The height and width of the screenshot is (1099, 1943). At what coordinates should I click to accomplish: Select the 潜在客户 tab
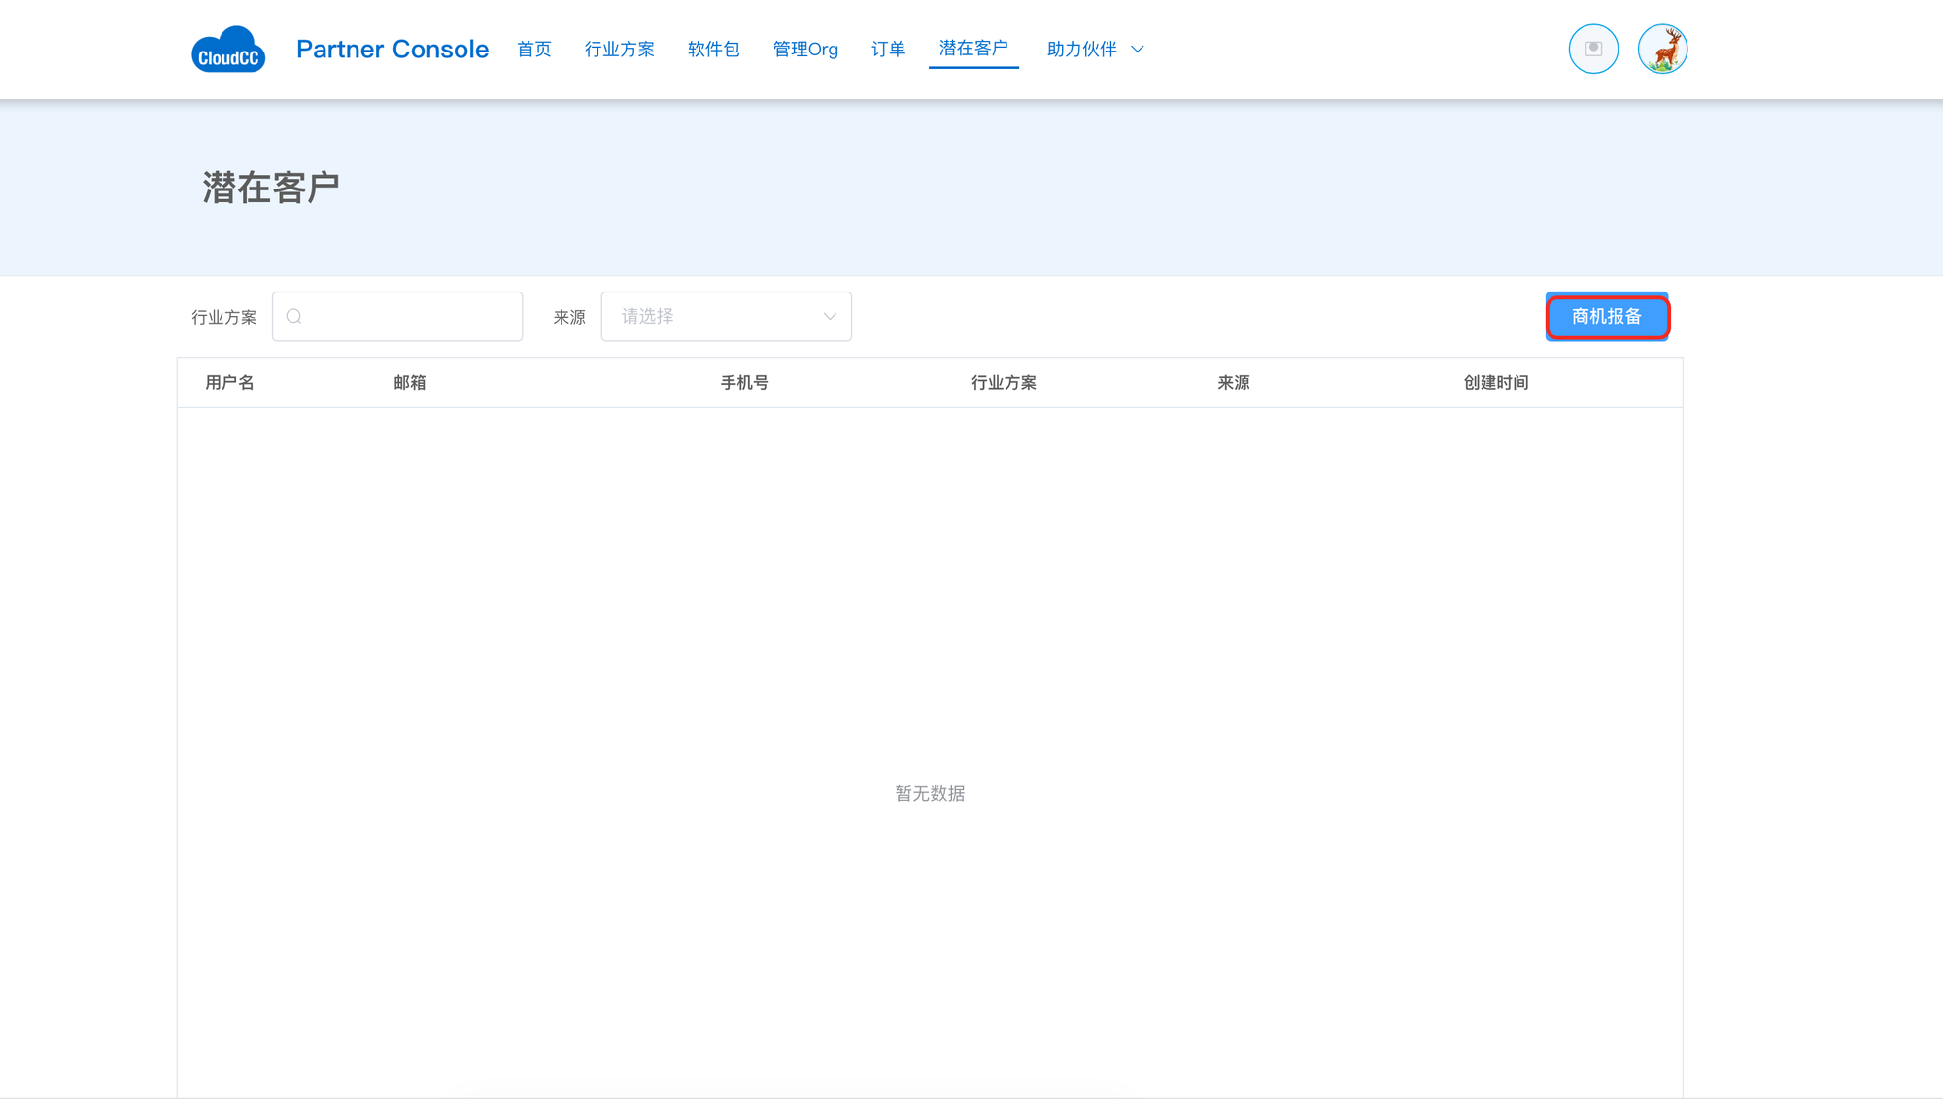[973, 49]
